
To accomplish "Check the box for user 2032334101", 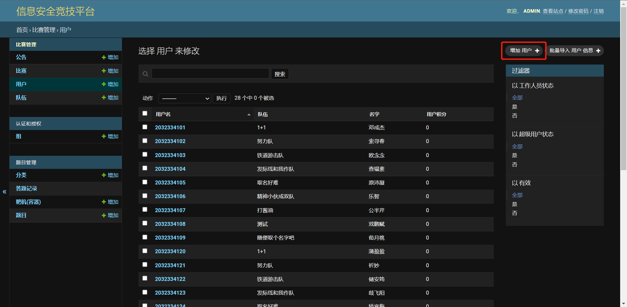I will pyautogui.click(x=145, y=127).
